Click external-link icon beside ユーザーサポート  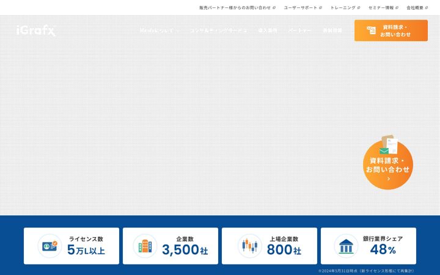[x=320, y=8]
